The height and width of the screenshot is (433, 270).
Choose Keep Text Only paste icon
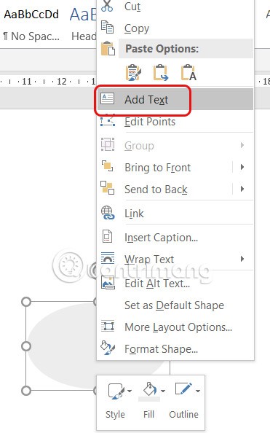[188, 73]
